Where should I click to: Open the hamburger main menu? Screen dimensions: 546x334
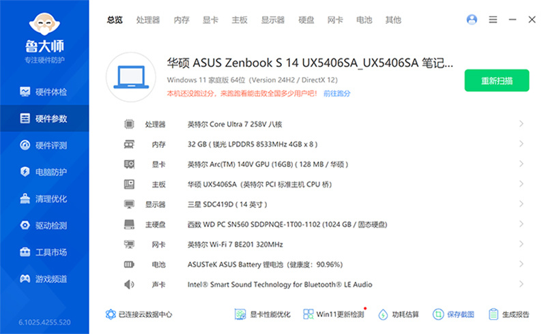pos(493,20)
